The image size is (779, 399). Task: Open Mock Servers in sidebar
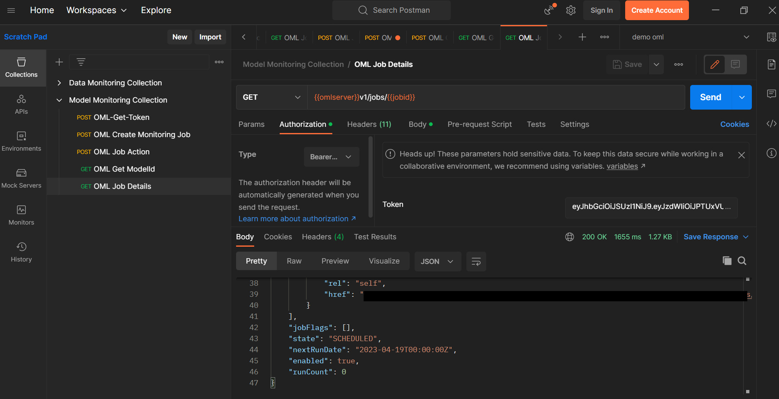tap(21, 178)
